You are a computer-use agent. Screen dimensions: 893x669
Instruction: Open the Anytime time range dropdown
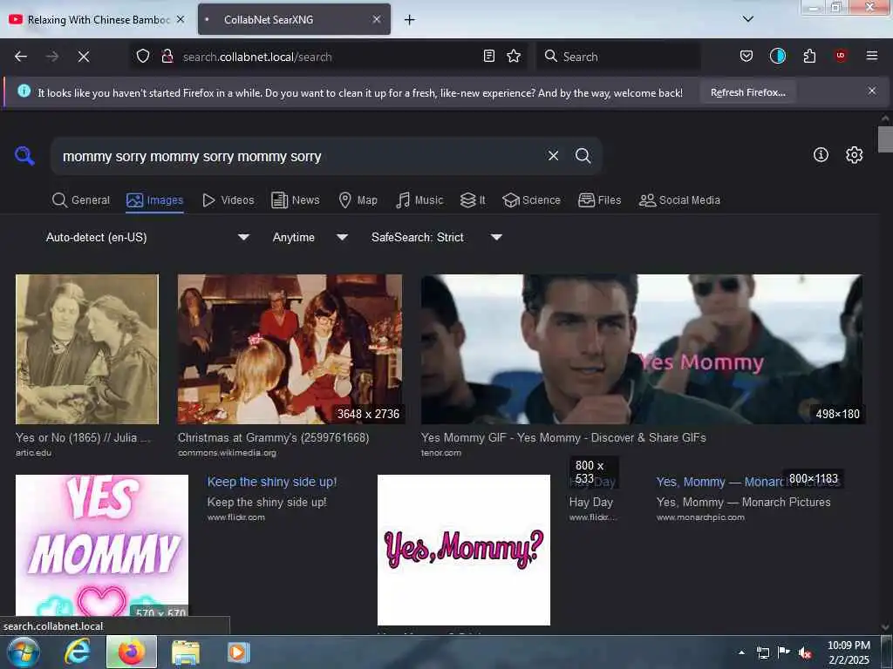(310, 237)
